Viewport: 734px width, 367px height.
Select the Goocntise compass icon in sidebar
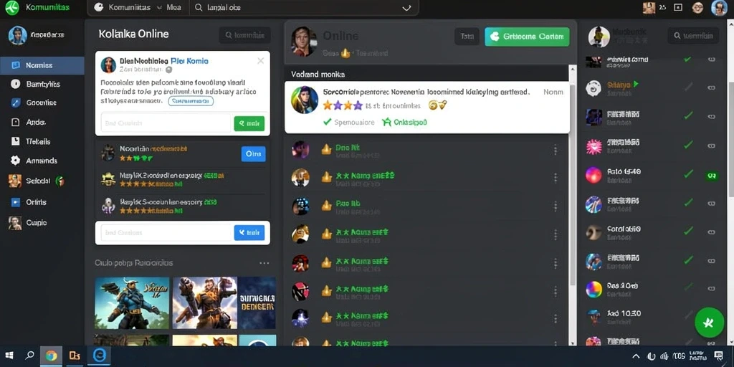[x=16, y=103]
